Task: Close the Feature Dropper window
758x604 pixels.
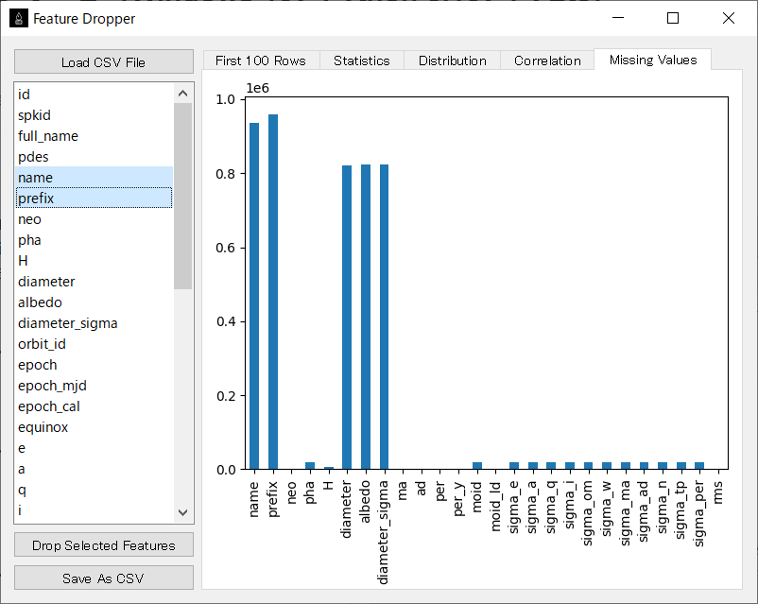Action: tap(729, 18)
